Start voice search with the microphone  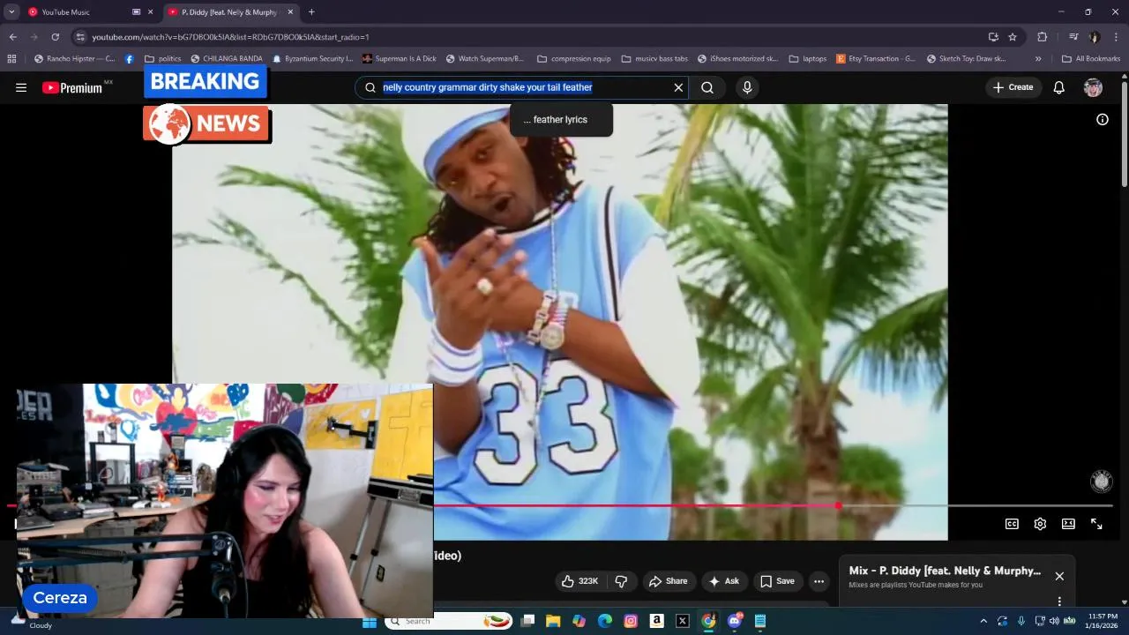point(747,87)
